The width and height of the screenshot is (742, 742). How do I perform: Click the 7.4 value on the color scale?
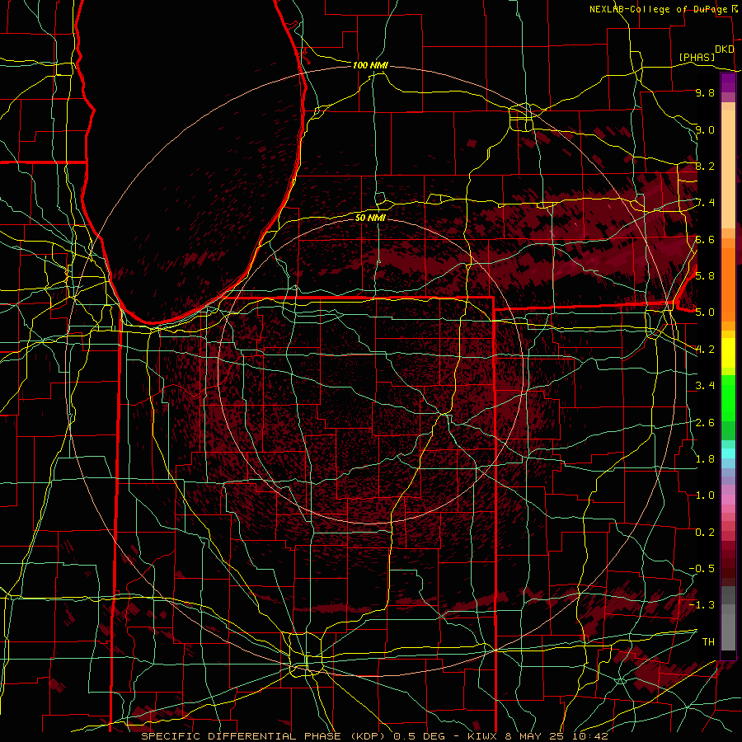tap(705, 203)
